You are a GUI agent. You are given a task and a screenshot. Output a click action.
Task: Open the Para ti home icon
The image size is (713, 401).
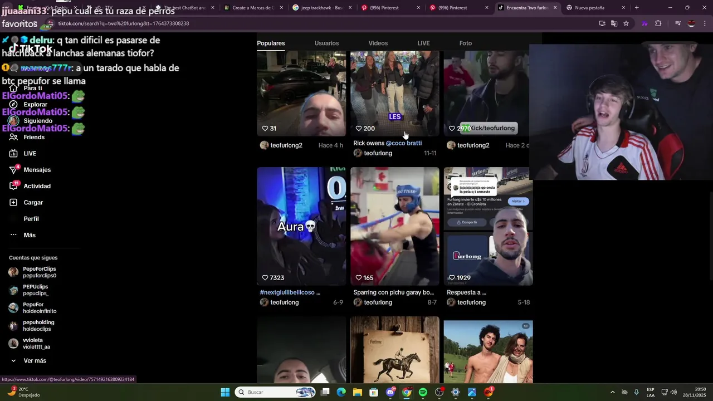[13, 88]
